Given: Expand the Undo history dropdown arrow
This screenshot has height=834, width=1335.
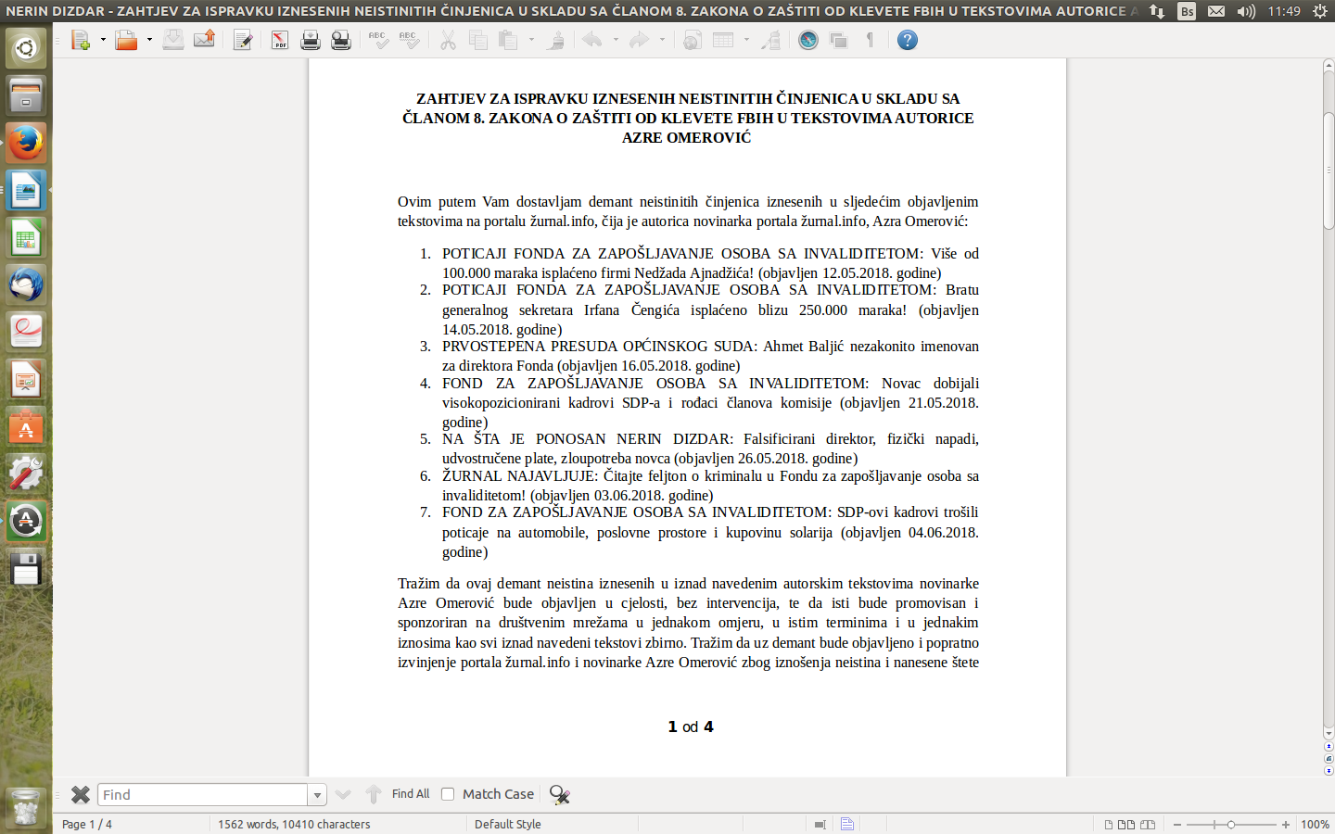Looking at the screenshot, I should coord(616,40).
